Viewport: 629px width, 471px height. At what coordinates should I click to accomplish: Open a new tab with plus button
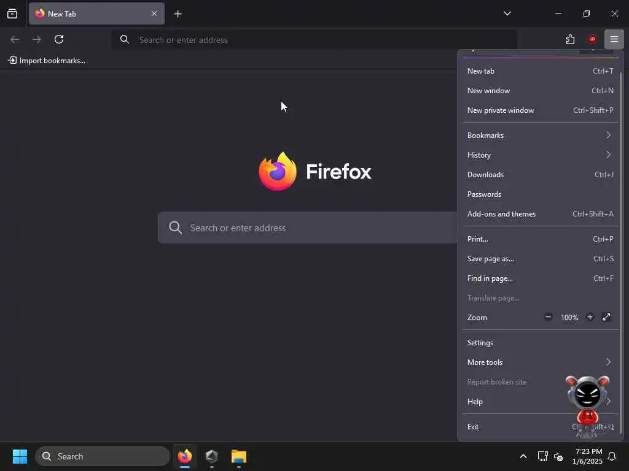pos(178,14)
